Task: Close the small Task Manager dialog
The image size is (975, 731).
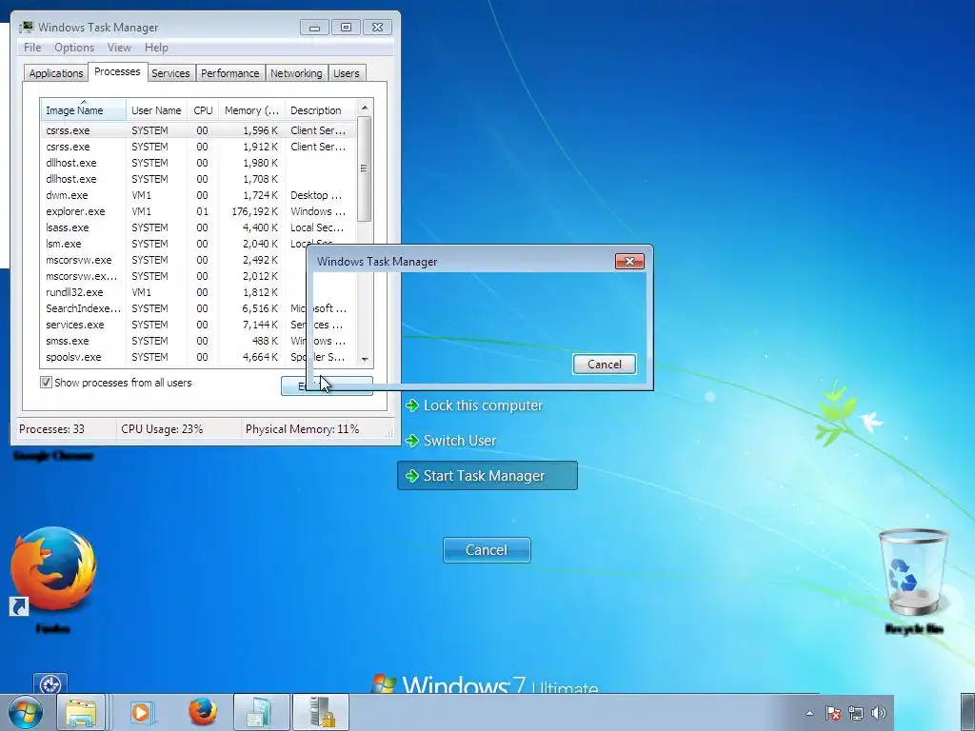Action: [x=629, y=261]
